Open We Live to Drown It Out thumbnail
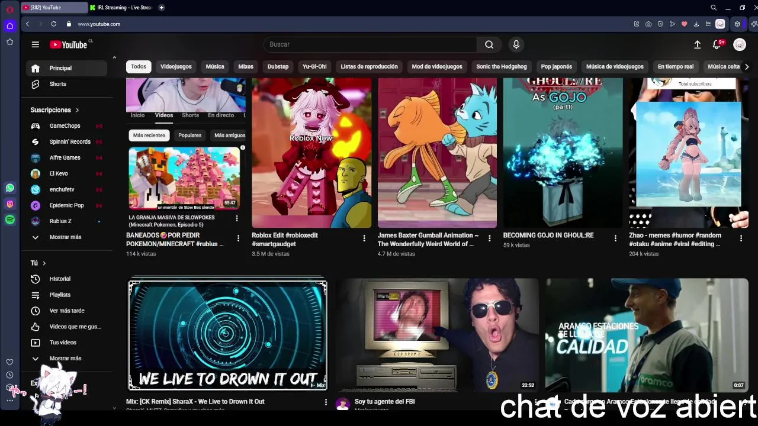The width and height of the screenshot is (758, 426). [x=227, y=335]
